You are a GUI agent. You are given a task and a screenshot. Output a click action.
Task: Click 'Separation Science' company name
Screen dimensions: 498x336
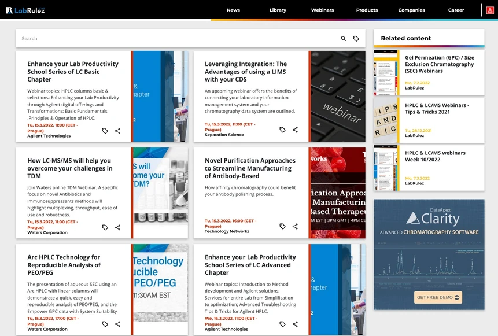224,135
